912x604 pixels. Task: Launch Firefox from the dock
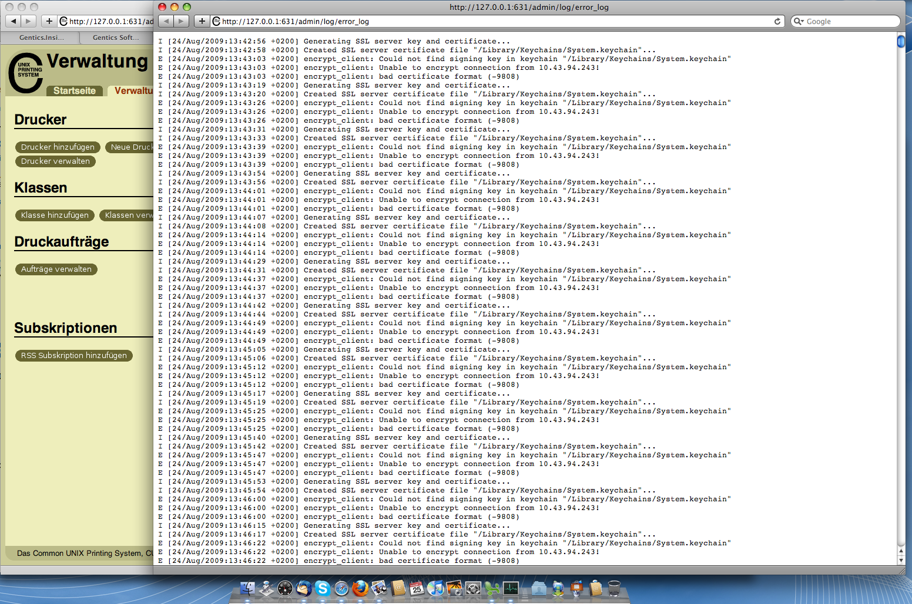tap(360, 588)
